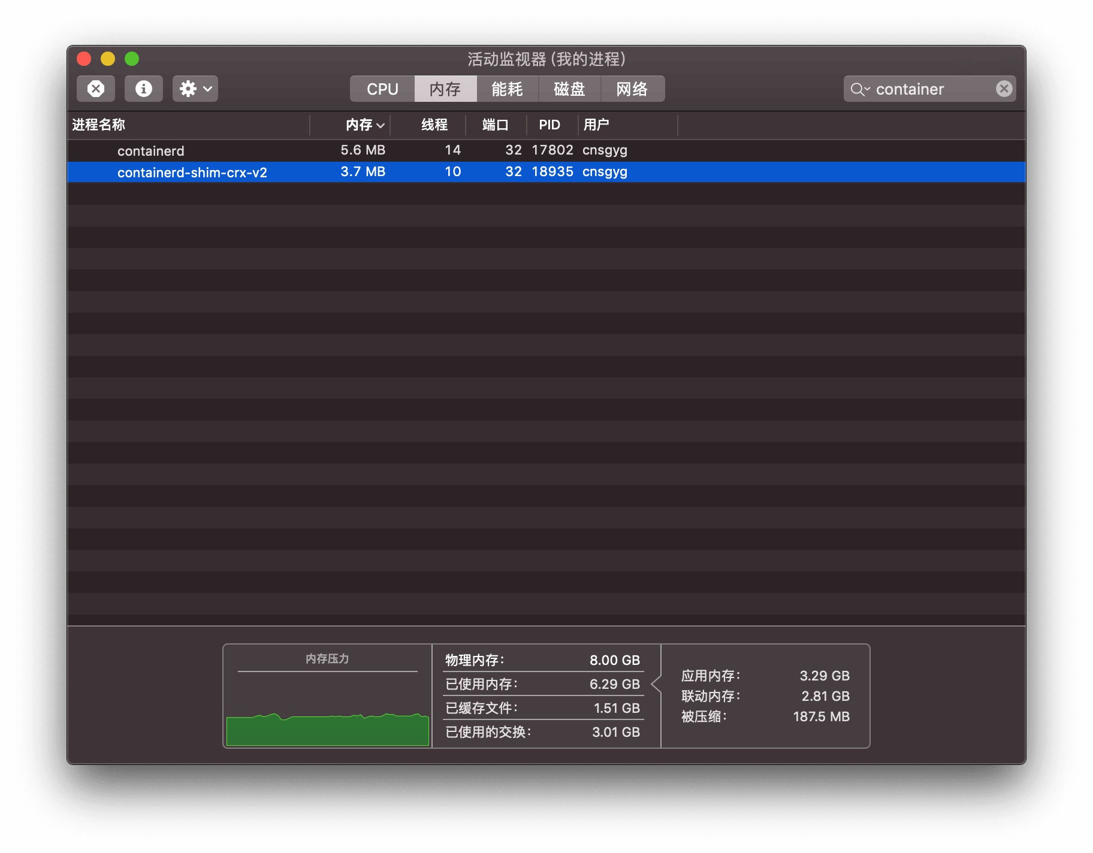
Task: Switch to the CPU tab
Action: [382, 89]
